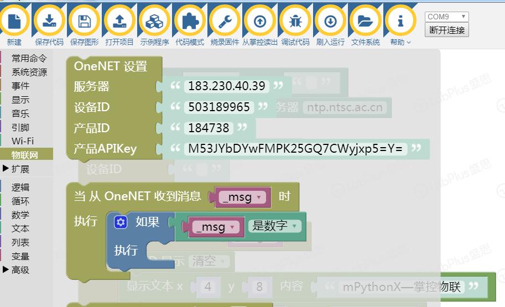Switch to code mode (代码模式) puzzle icon

coord(190,21)
